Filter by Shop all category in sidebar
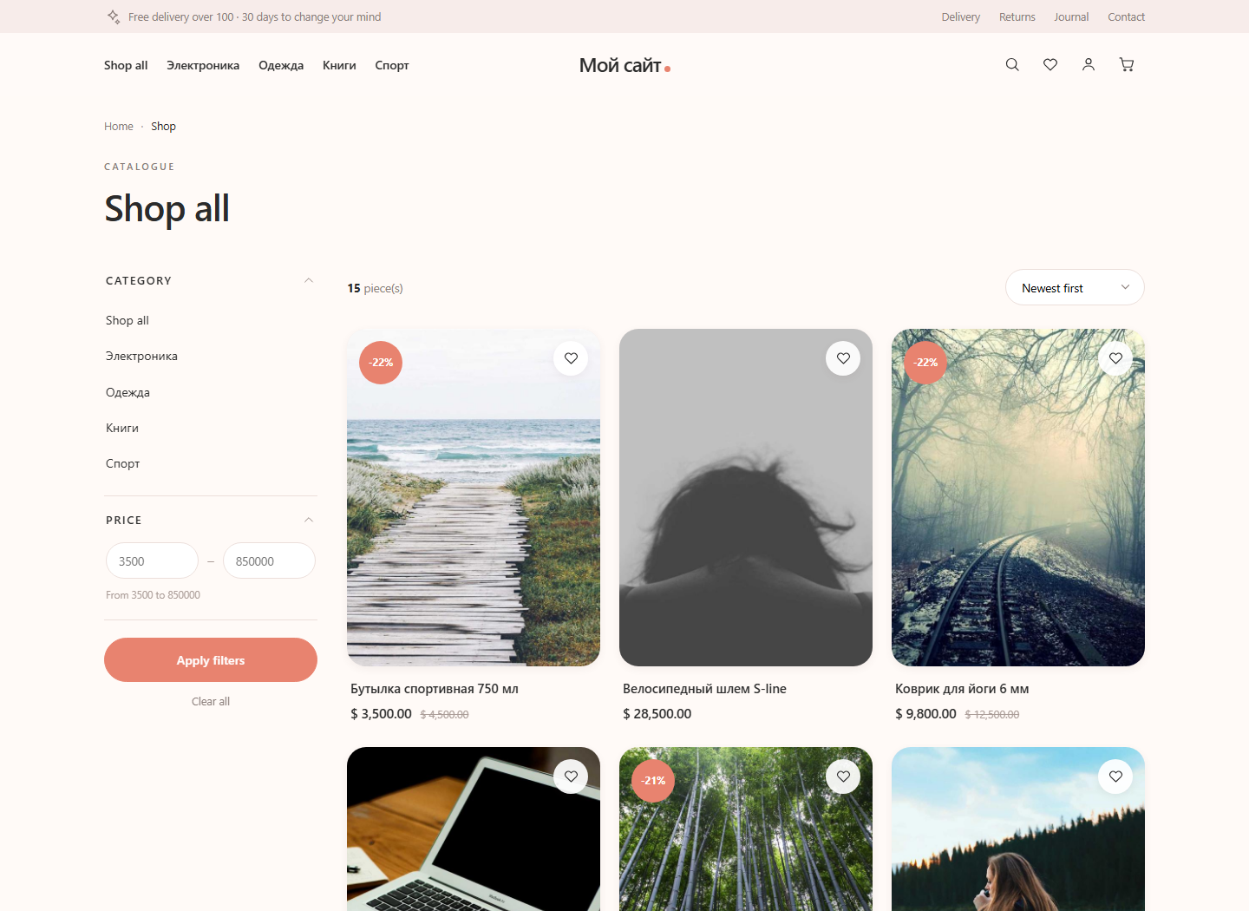Viewport: 1249px width, 911px height. tap(128, 320)
